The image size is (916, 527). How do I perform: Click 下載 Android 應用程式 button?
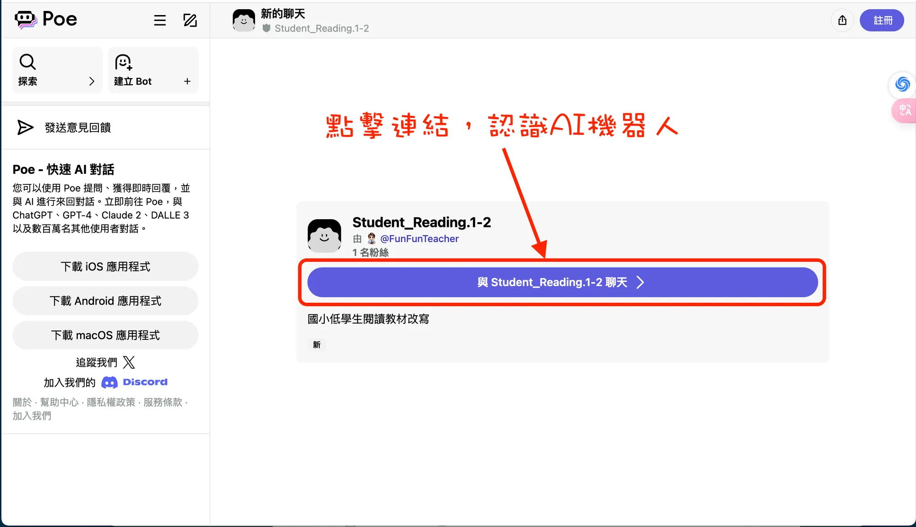point(105,301)
